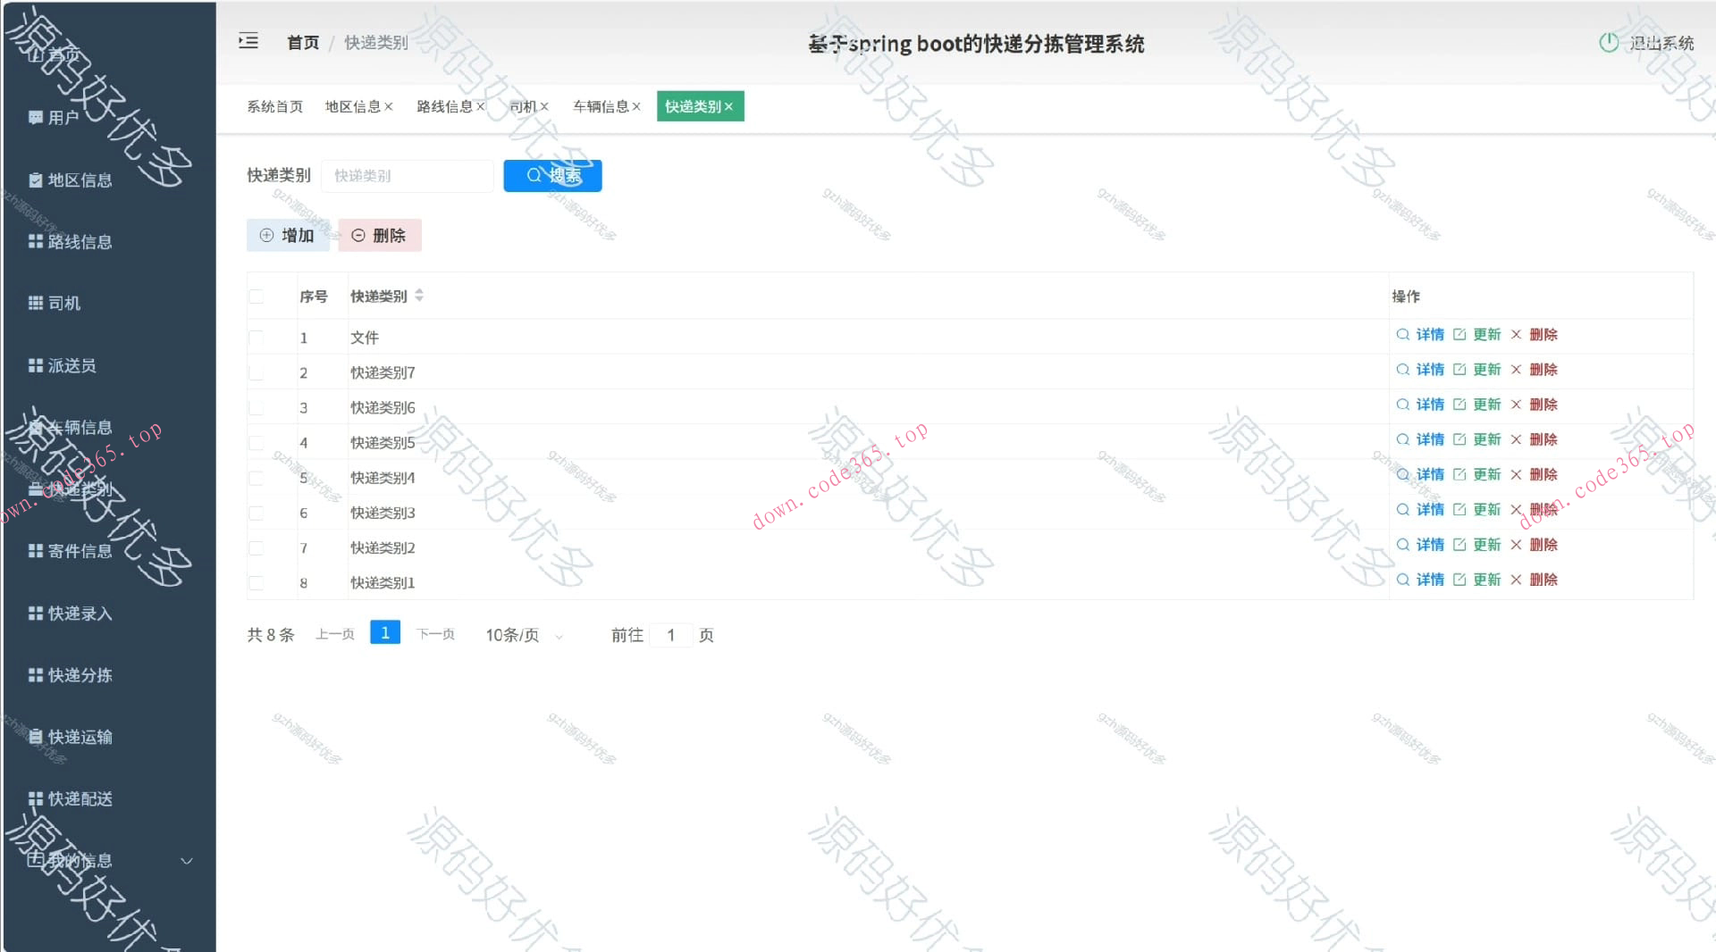Switch to the 系统首页 tab
This screenshot has height=952, width=1716.
[274, 106]
